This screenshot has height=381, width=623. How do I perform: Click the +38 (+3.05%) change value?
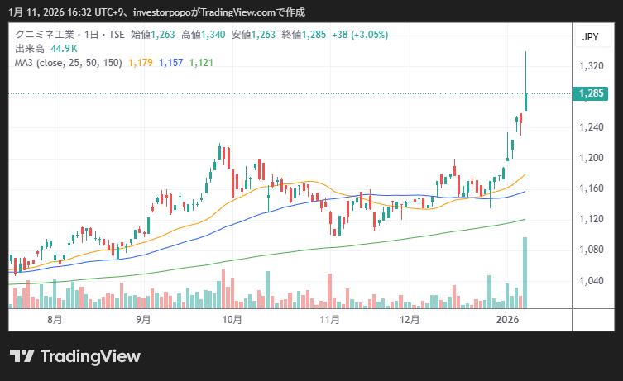click(x=359, y=35)
